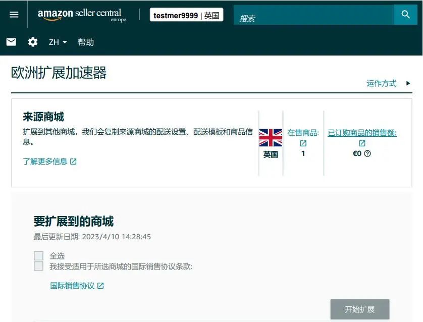Image resolution: width=423 pixels, height=322 pixels.
Task: Click the external link icon beside 国际销售协议
Action: (x=100, y=285)
